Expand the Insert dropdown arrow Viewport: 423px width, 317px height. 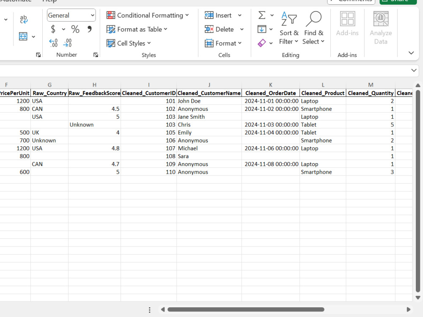(x=239, y=15)
